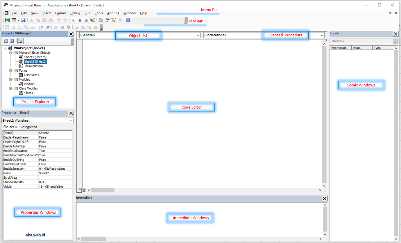Screen dimensions: 401x243
Task: Run the macro with the green play icon
Action: (73, 20)
